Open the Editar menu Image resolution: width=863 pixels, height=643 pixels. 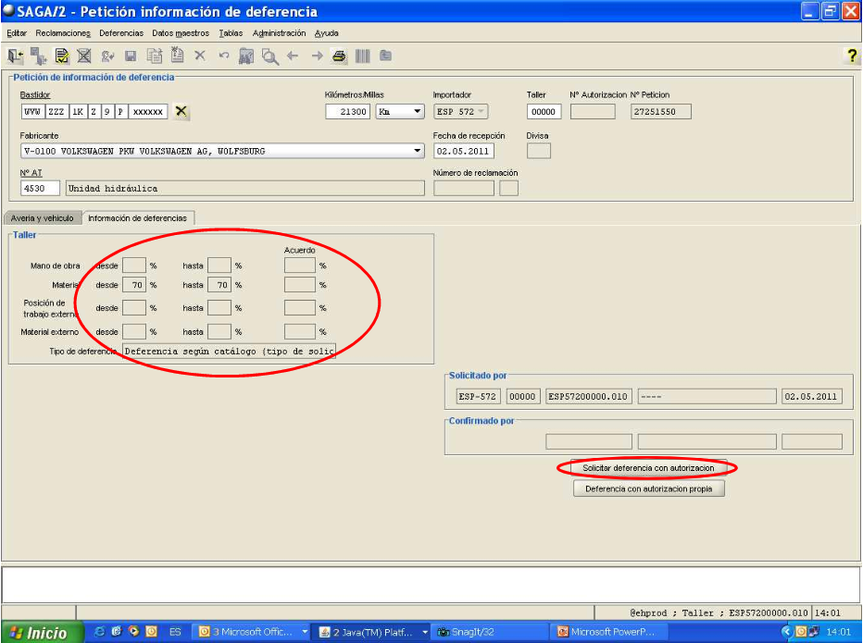click(17, 33)
